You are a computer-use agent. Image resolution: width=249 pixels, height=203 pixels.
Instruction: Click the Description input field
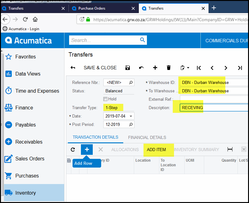click(x=214, y=108)
